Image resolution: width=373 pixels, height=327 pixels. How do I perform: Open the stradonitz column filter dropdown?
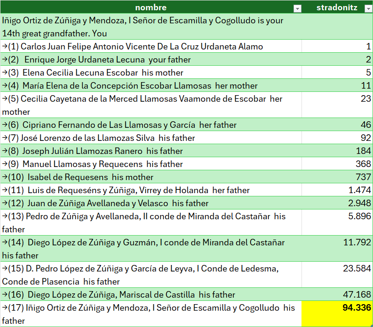click(368, 9)
